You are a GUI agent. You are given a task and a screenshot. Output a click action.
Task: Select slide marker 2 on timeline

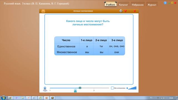(75, 91)
